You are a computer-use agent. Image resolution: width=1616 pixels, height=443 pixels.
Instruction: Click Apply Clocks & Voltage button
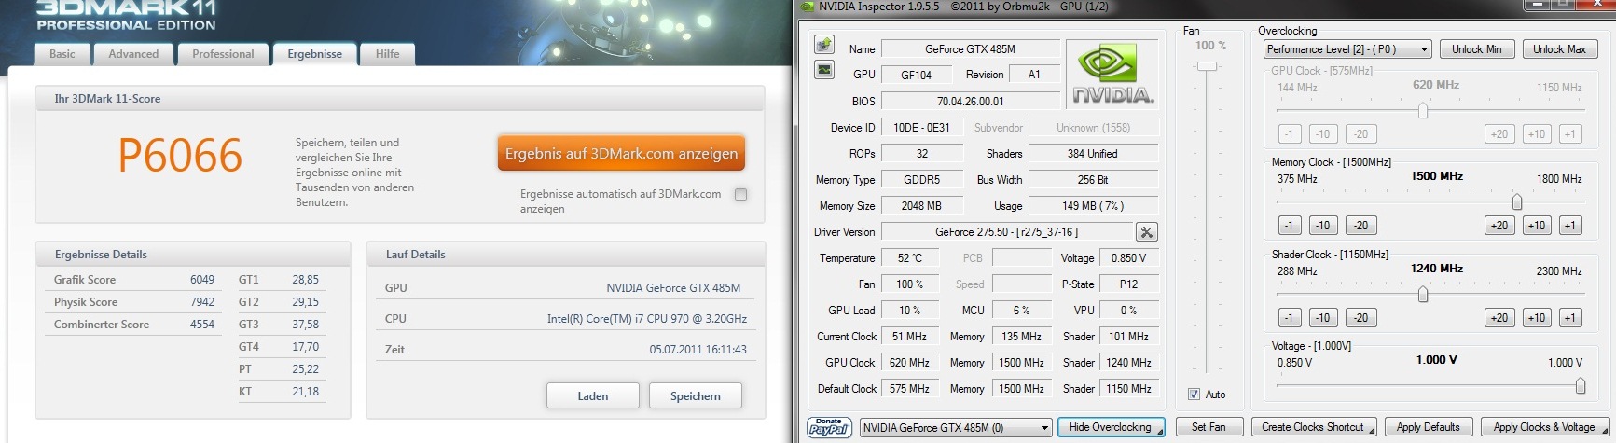point(1544,427)
